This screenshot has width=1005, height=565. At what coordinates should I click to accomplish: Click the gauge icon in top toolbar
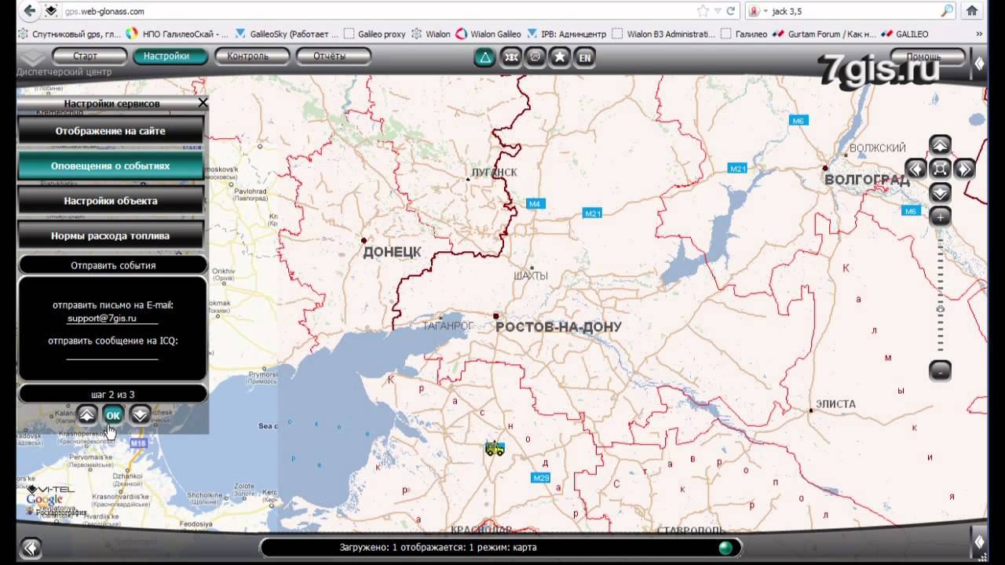coord(535,57)
